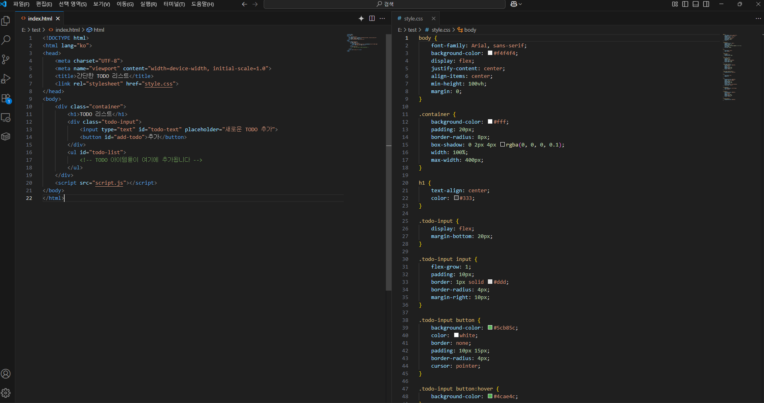Screen dimensions: 764x403
Task: Open color picker for #4cae4c swatch
Action: click(x=490, y=396)
